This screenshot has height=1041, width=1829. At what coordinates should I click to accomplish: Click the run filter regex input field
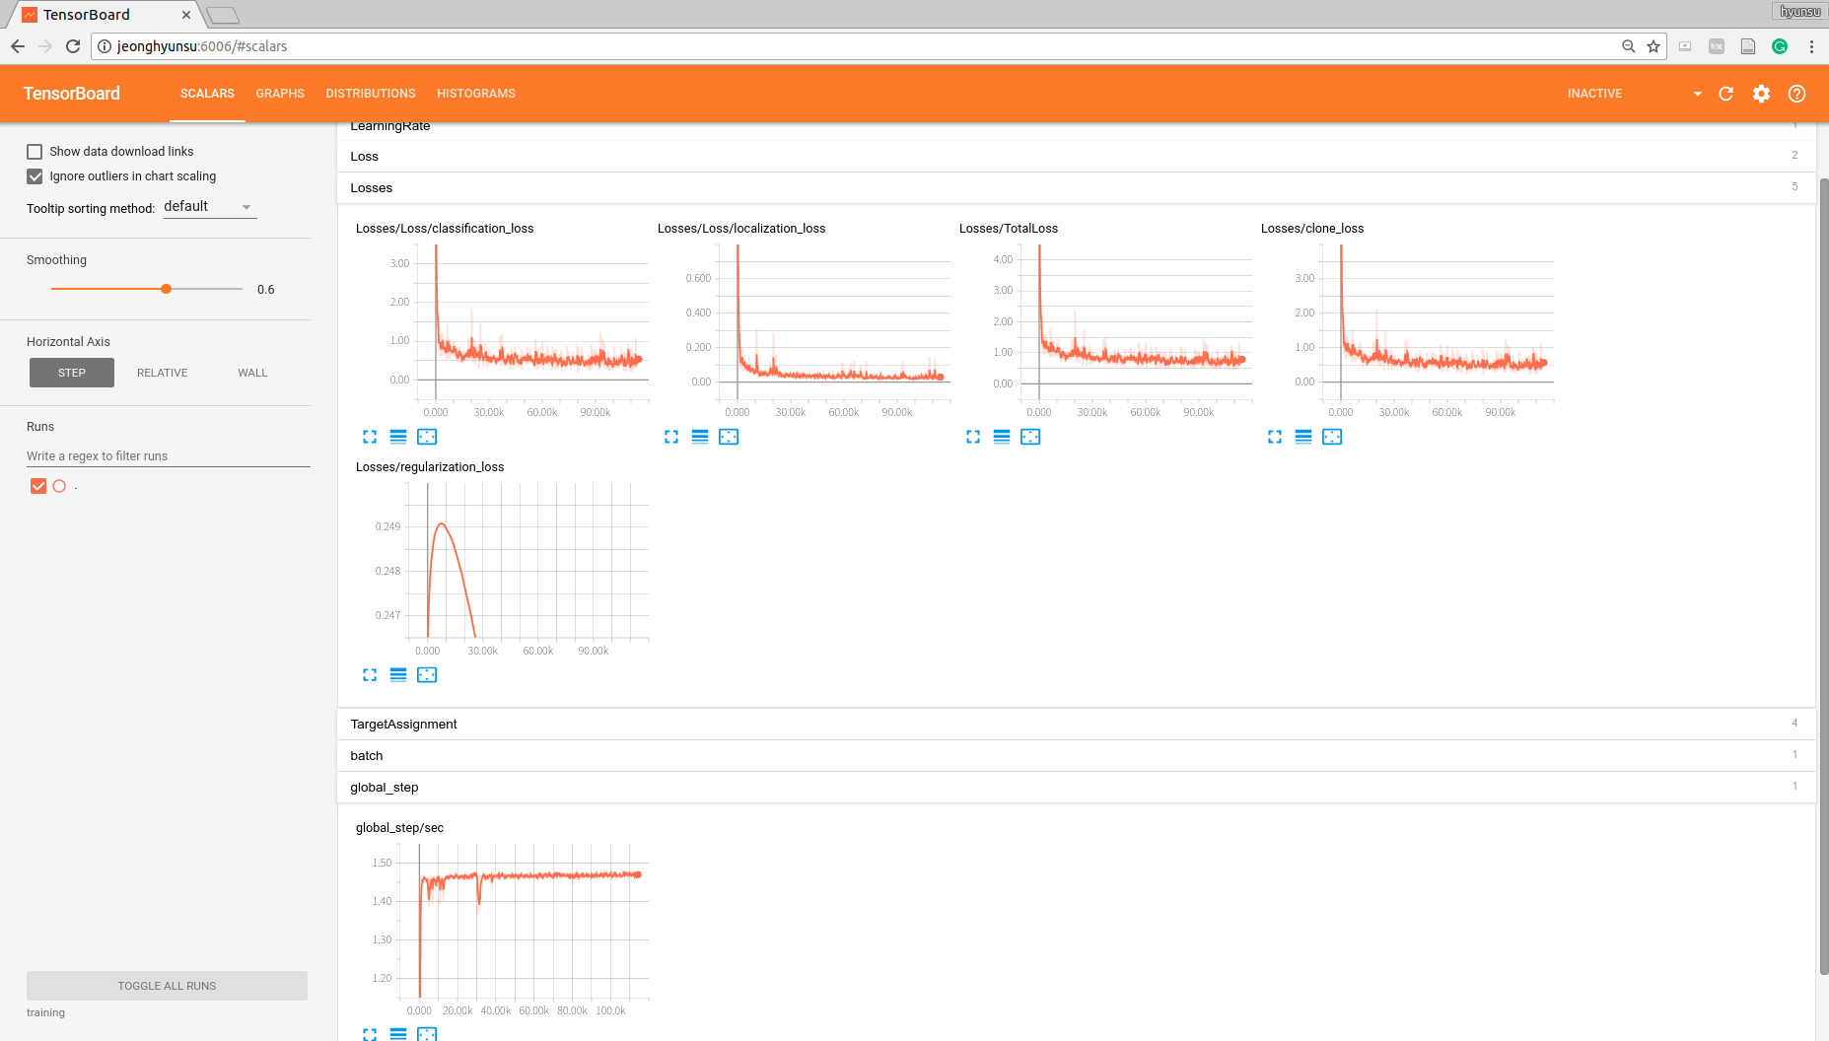[x=168, y=455]
